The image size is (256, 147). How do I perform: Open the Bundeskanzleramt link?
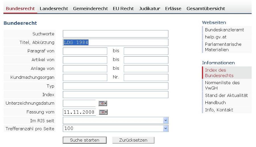coord(224,30)
